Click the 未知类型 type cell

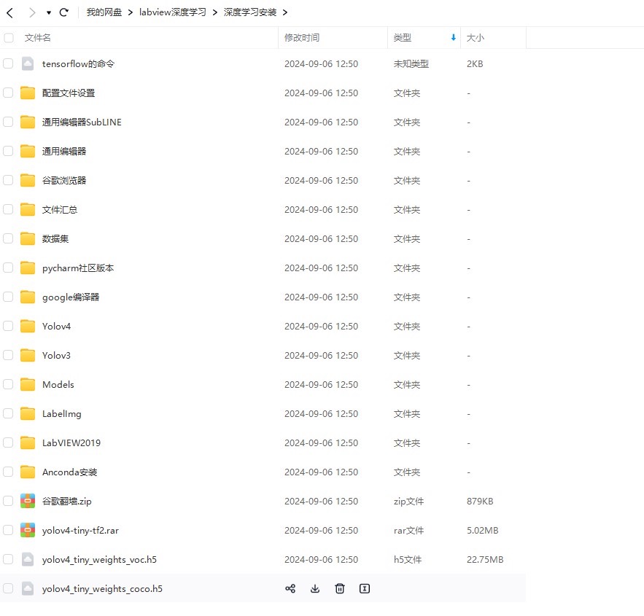(411, 63)
